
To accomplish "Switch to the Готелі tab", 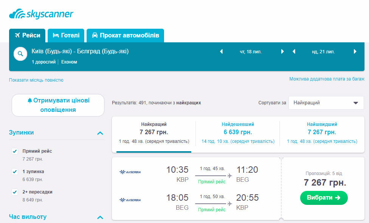I will pos(66,36).
